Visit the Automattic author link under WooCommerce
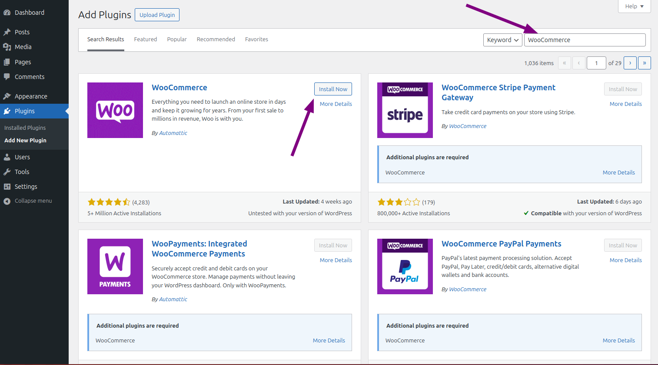This screenshot has height=365, width=658. (x=173, y=133)
